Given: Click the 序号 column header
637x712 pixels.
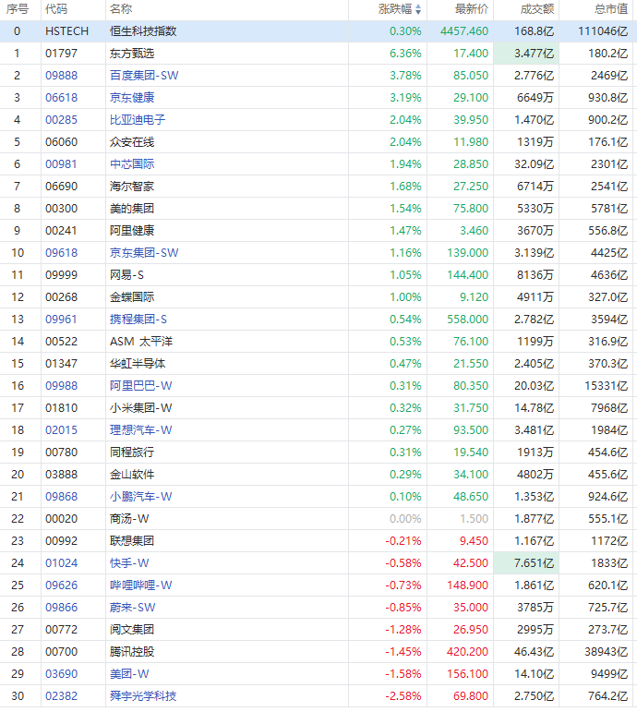Looking at the screenshot, I should pos(18,9).
